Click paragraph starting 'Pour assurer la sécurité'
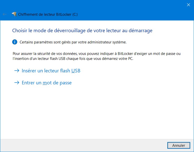Viewport: 194px width, 152px height. [97, 56]
